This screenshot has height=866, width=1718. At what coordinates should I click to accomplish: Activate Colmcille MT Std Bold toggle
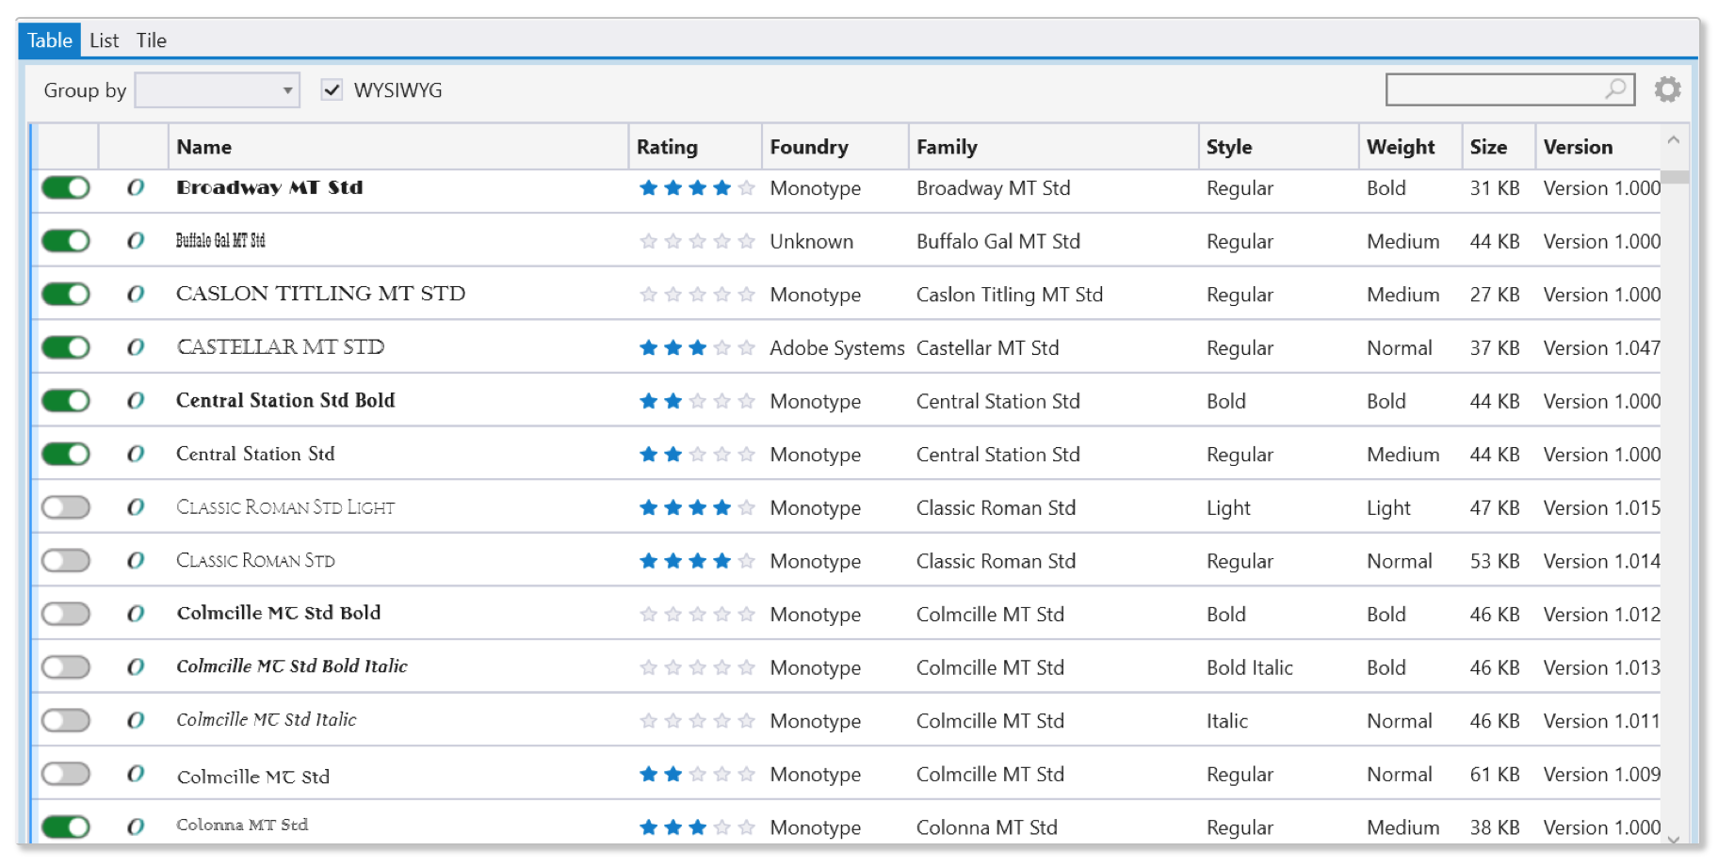pos(66,614)
